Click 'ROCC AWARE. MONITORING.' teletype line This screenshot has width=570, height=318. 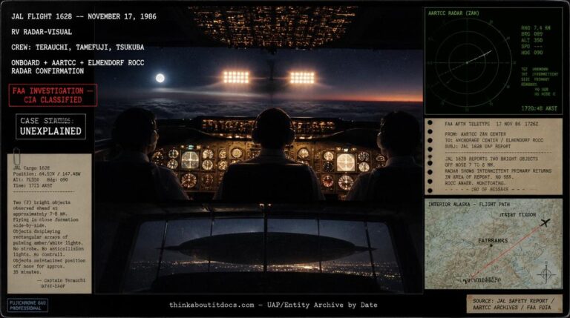tap(476, 183)
